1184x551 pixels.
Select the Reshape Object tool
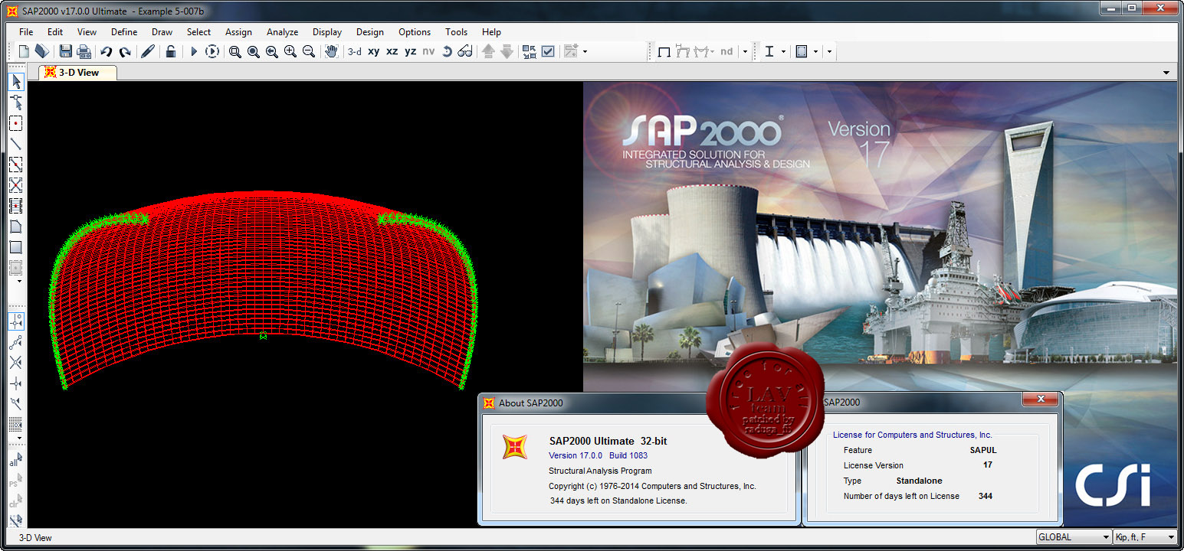(15, 103)
